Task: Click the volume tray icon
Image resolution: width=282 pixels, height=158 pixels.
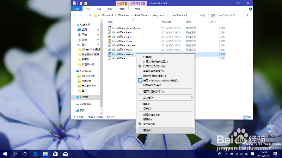Action: [x=241, y=154]
